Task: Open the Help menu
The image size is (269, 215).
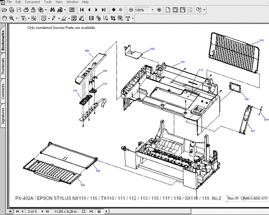Action: (x=85, y=2)
